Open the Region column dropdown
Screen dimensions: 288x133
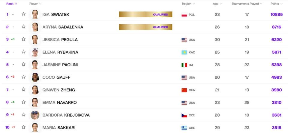pyautogui.click(x=188, y=4)
